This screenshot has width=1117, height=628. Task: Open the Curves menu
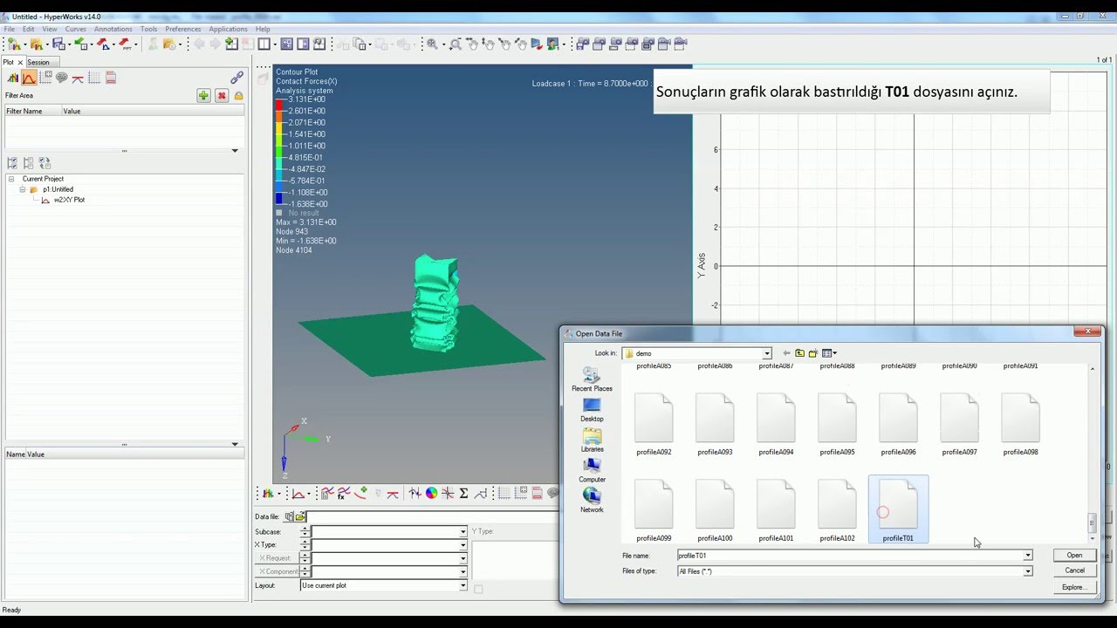coord(76,29)
